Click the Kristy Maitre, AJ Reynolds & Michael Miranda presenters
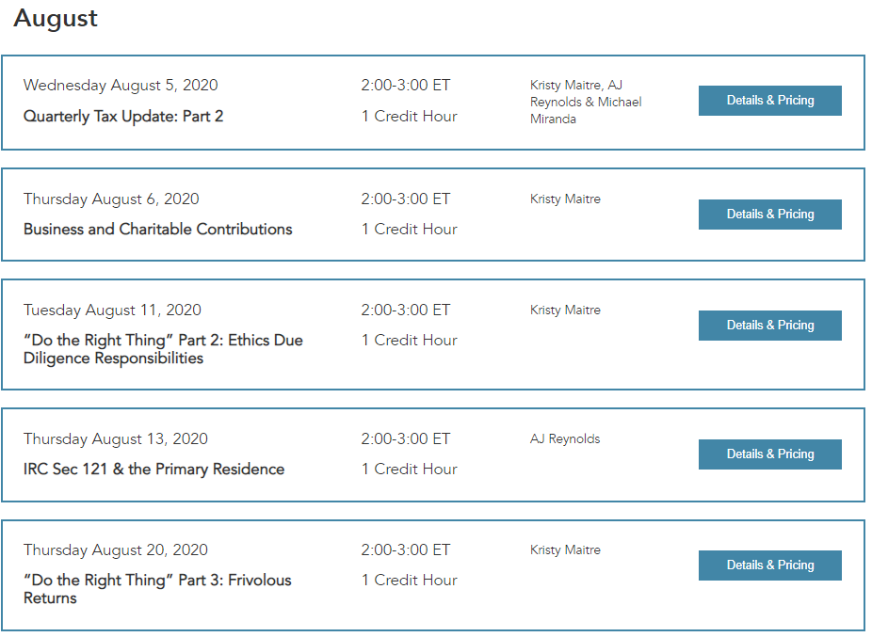The image size is (872, 637). pos(586,103)
